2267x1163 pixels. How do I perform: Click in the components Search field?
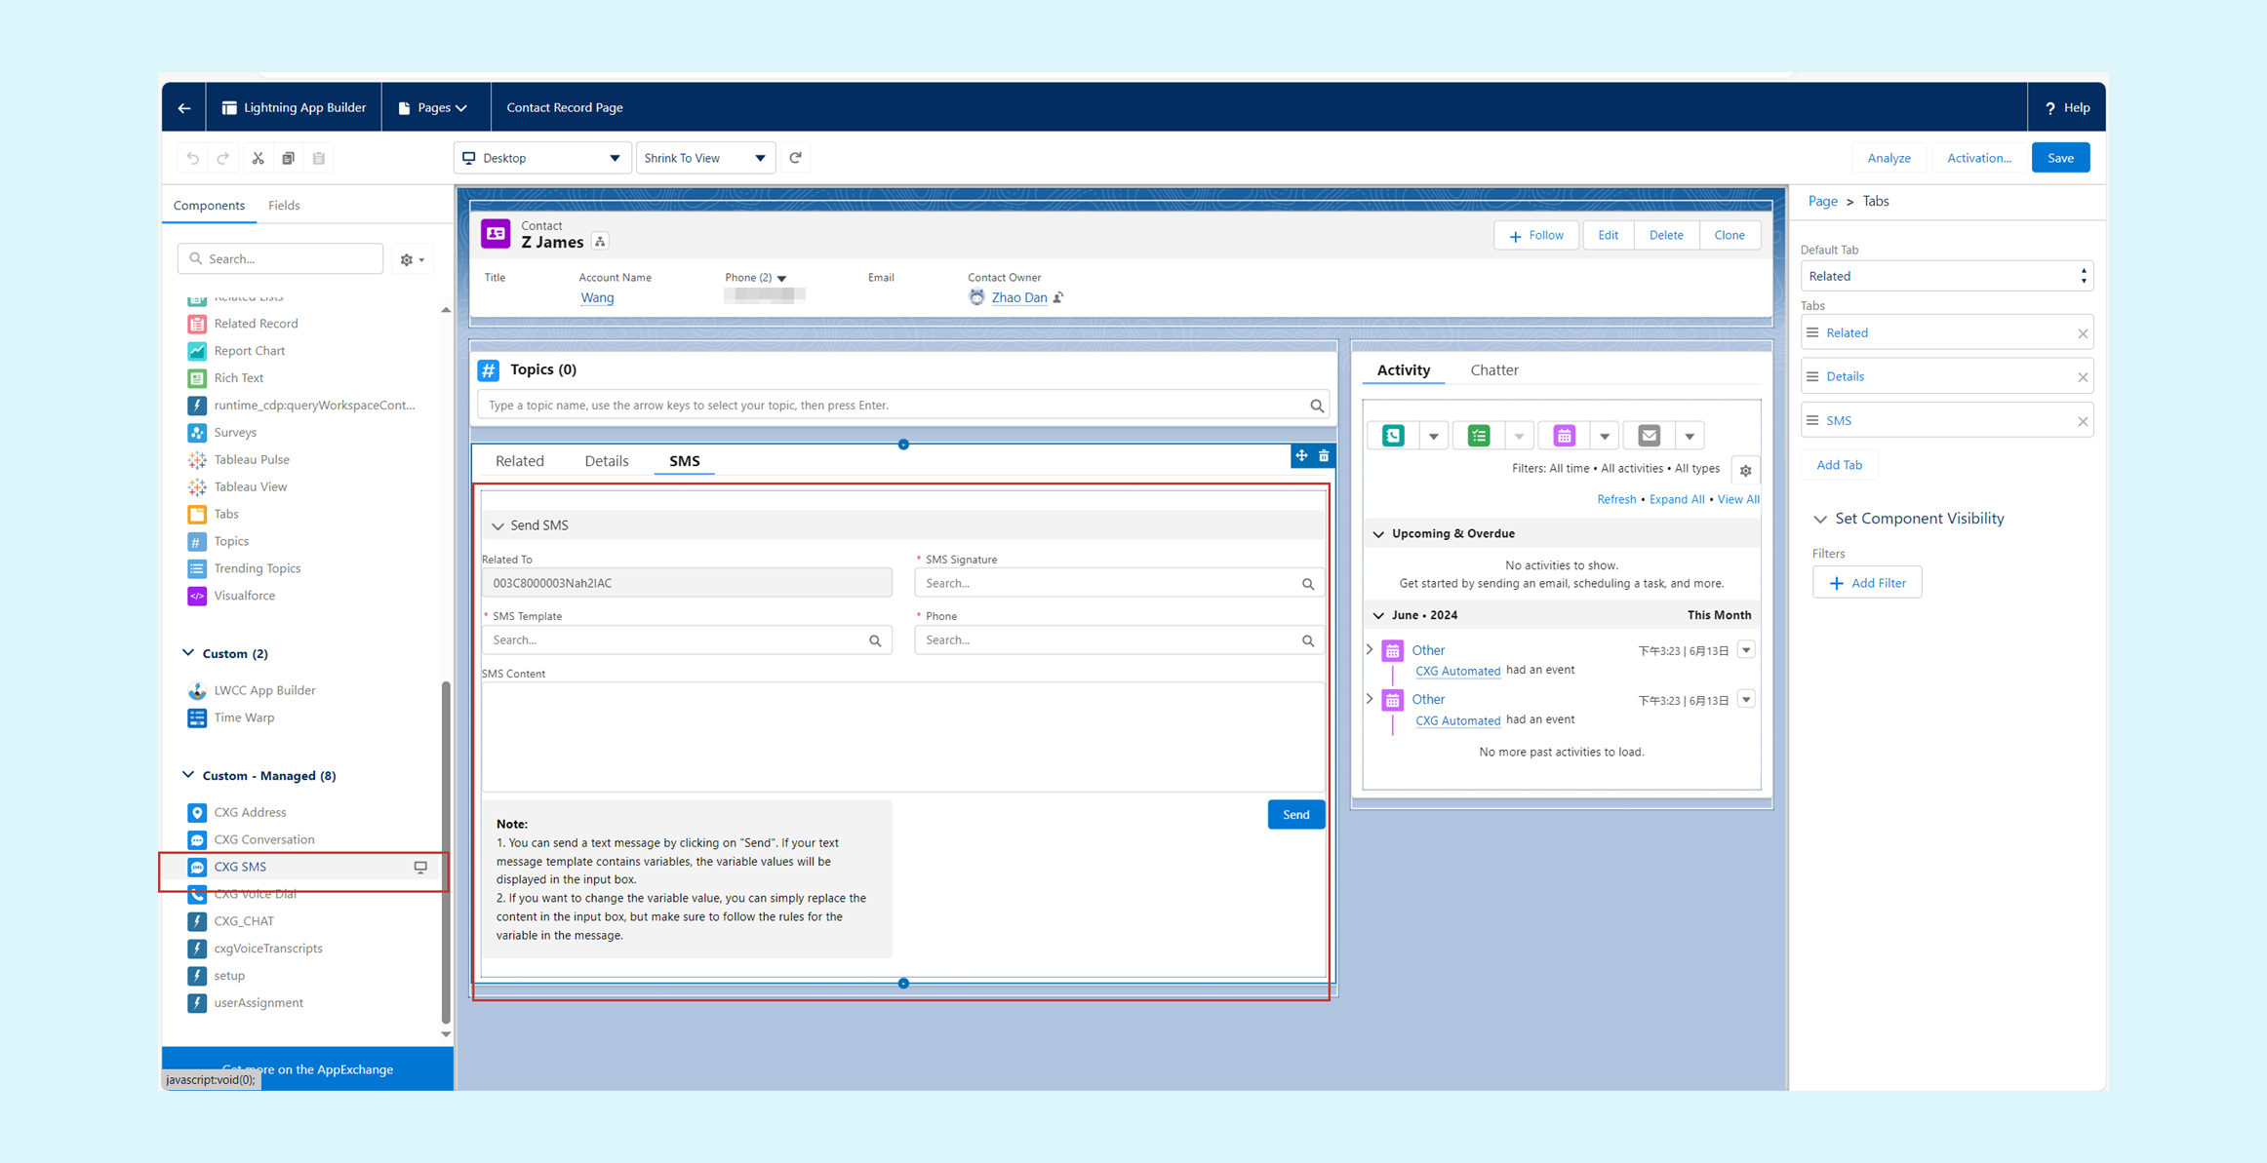281,259
